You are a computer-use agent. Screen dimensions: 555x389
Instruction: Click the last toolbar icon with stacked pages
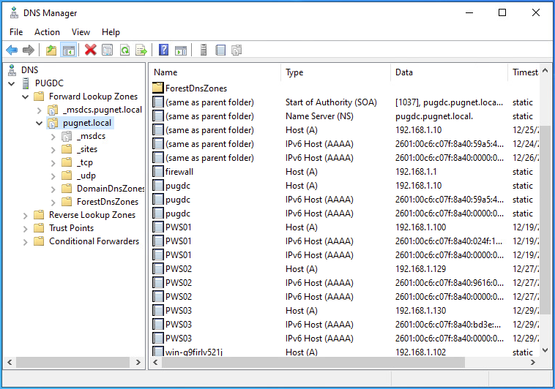coord(236,50)
